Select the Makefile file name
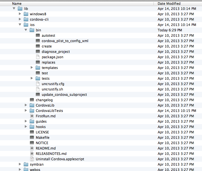The width and height of the screenshot is (202, 171). click(x=43, y=138)
